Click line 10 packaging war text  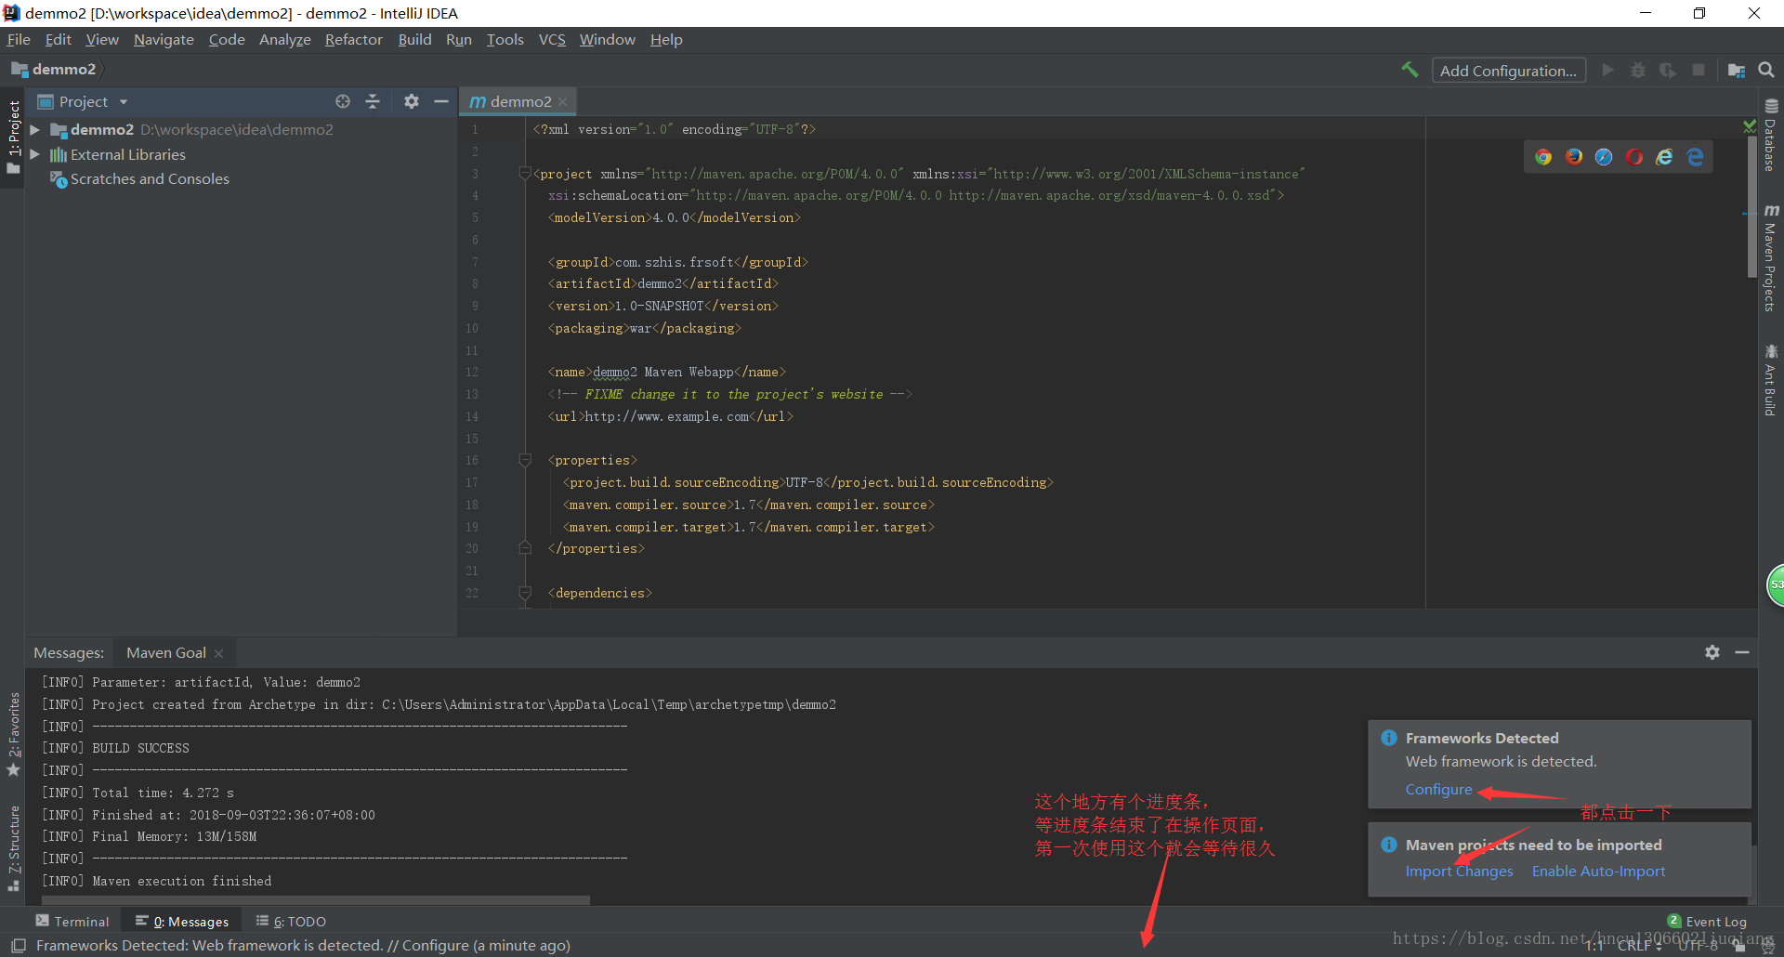point(644,328)
